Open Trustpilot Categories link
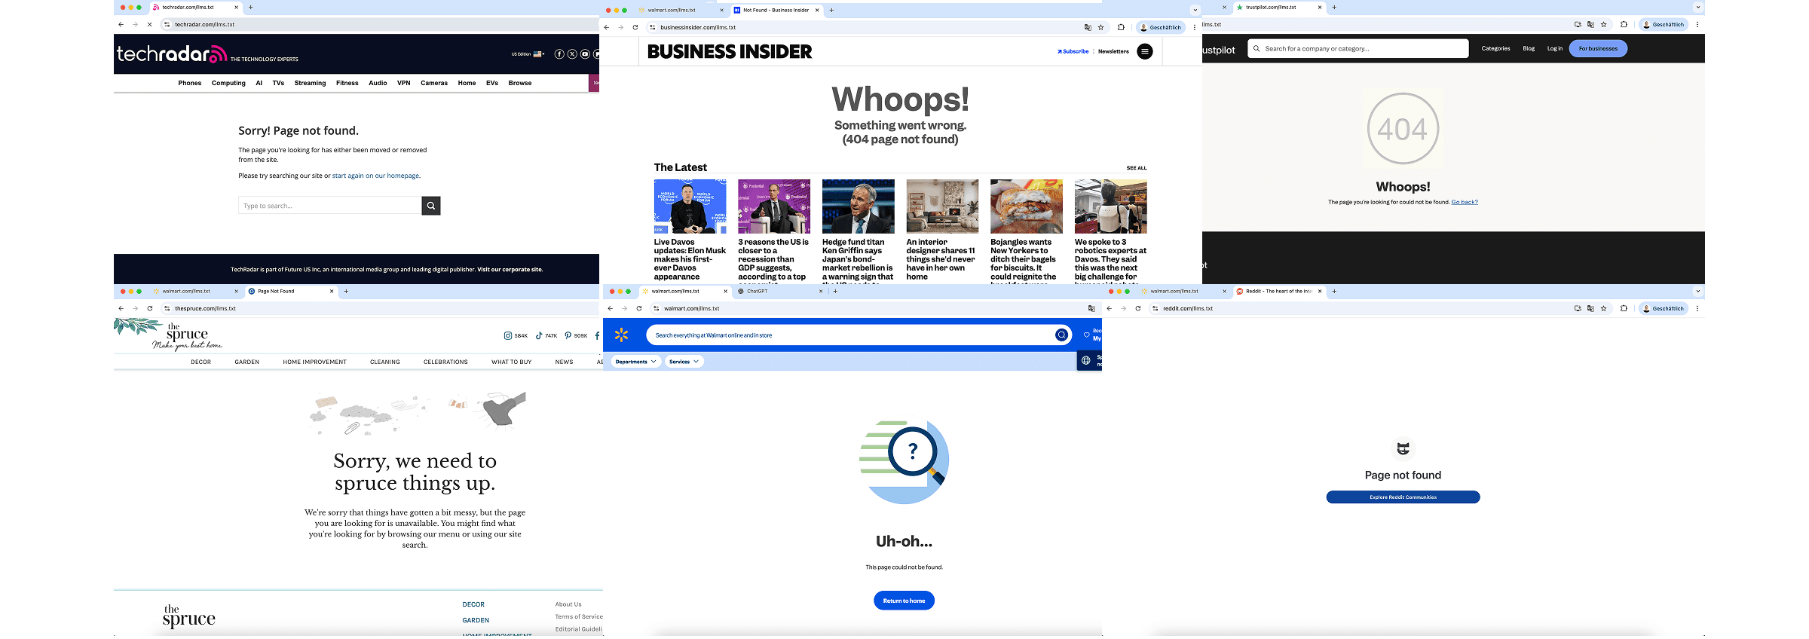1809x639 pixels. pos(1495,48)
